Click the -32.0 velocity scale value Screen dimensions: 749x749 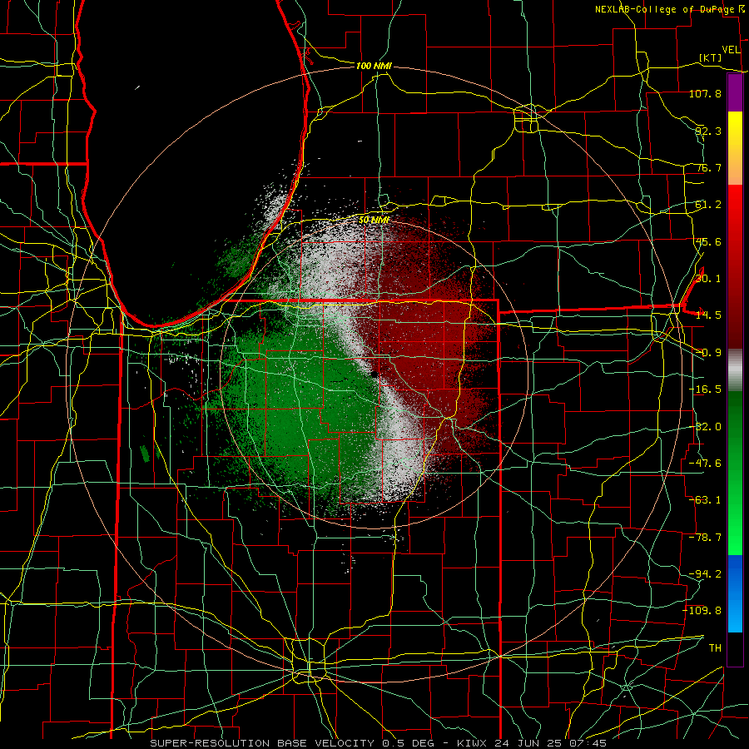(x=705, y=427)
